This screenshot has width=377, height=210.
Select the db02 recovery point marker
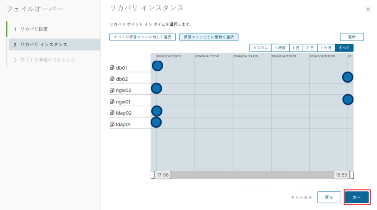click(x=348, y=77)
